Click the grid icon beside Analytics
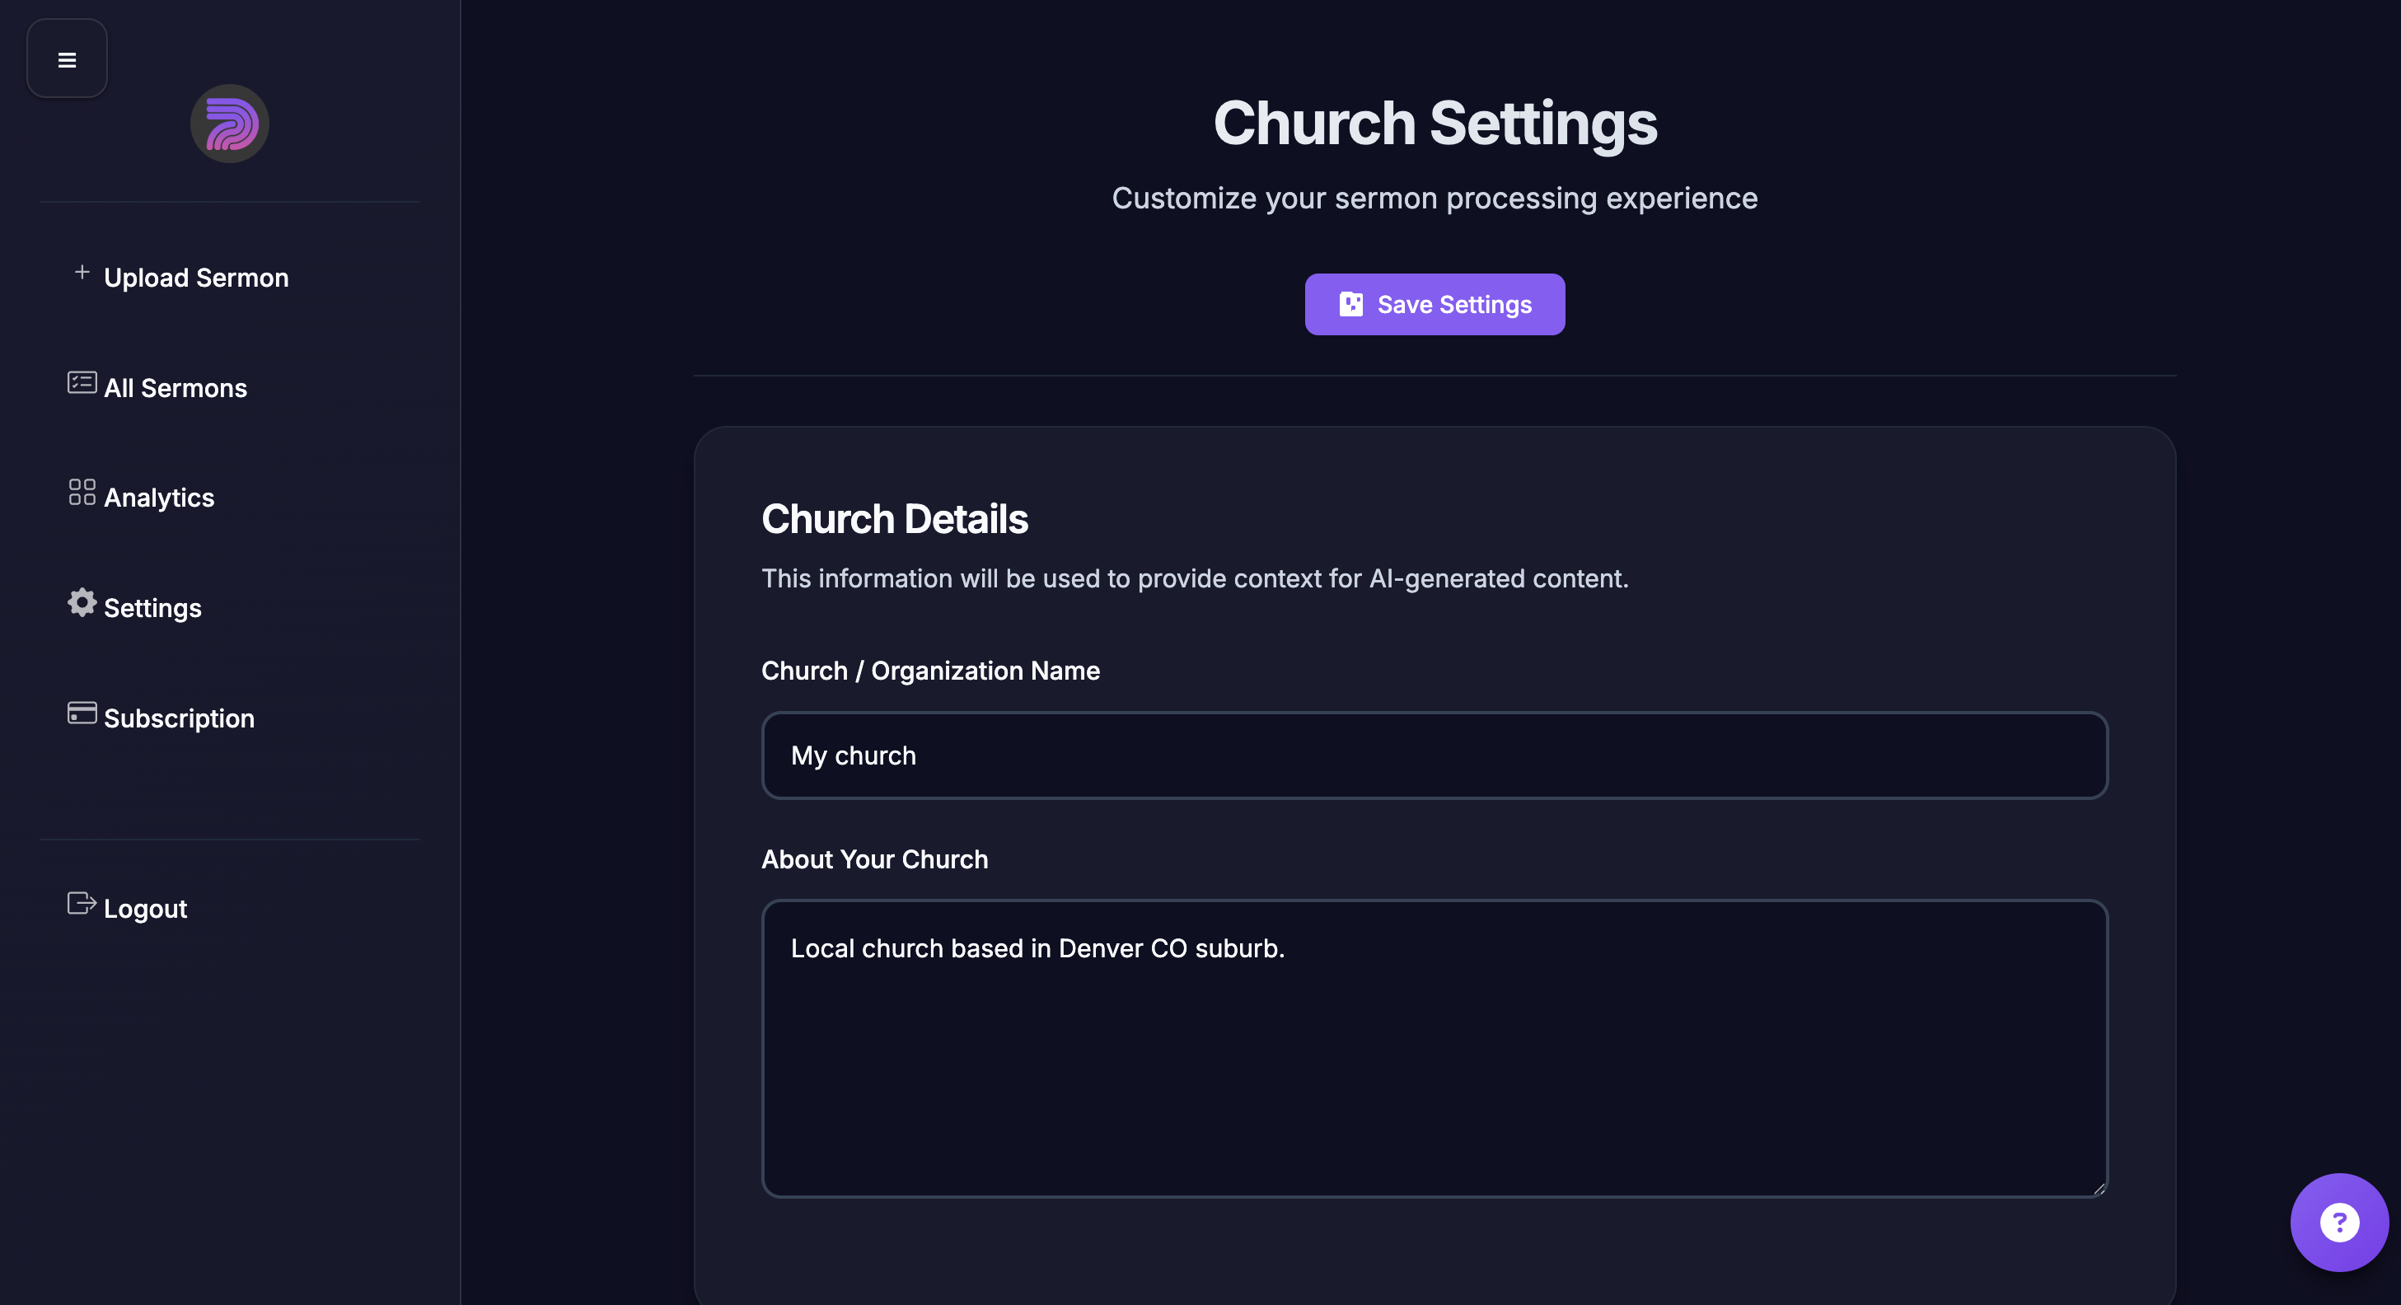Image resolution: width=2401 pixels, height=1305 pixels. pos(82,492)
